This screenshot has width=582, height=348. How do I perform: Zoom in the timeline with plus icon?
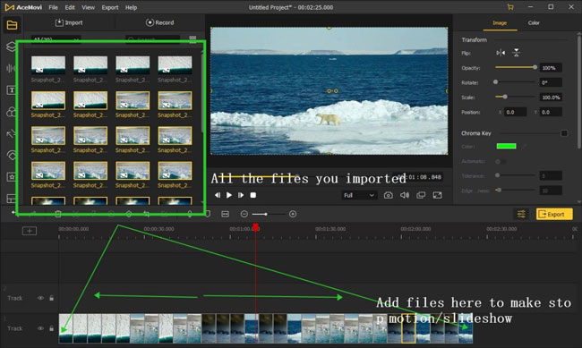click(293, 214)
